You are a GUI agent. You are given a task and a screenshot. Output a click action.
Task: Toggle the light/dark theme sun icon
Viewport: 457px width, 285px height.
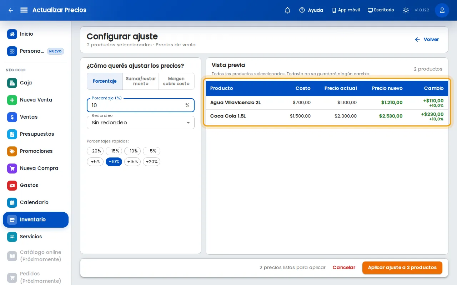406,10
